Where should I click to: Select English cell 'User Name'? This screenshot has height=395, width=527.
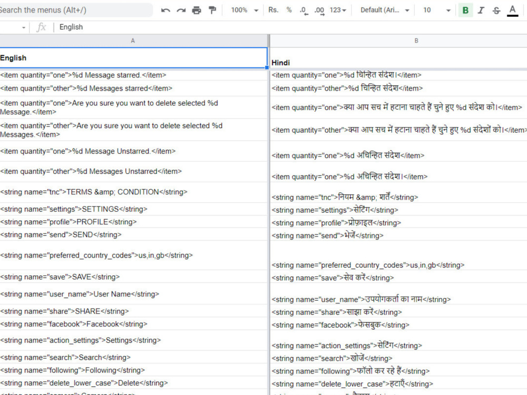click(x=133, y=294)
